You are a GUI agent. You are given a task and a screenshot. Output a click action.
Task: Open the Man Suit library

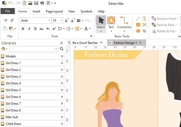pos(33,117)
